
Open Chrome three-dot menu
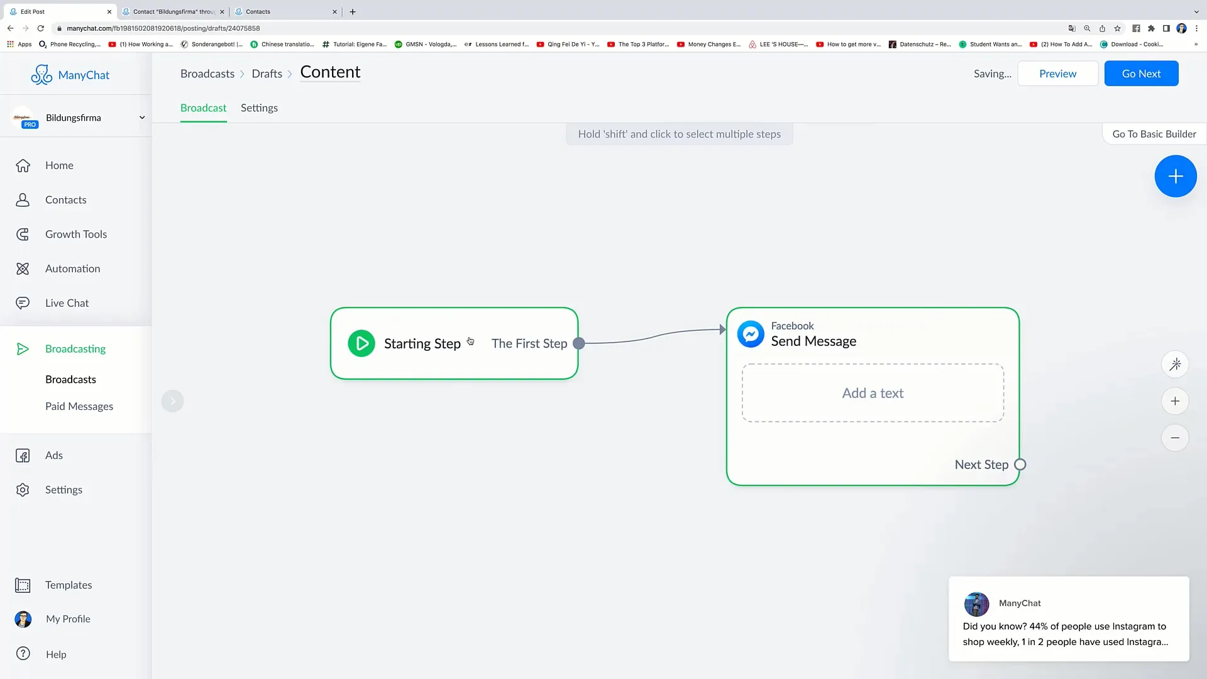1196,28
